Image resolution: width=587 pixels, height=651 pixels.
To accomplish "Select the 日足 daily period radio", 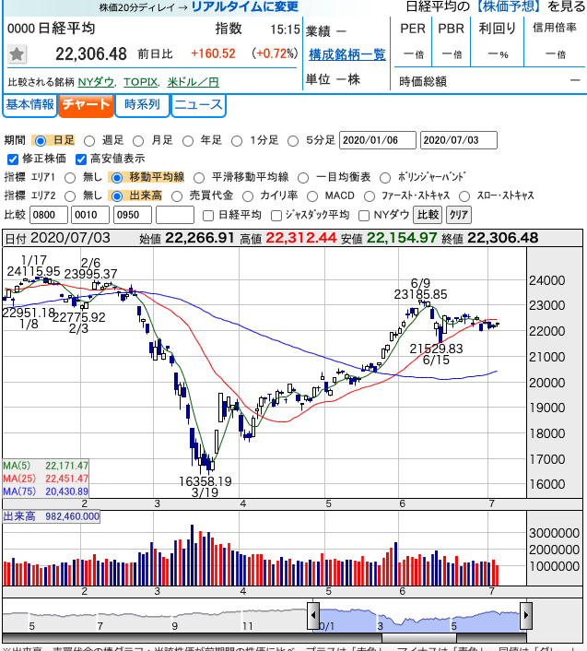I will (41, 141).
